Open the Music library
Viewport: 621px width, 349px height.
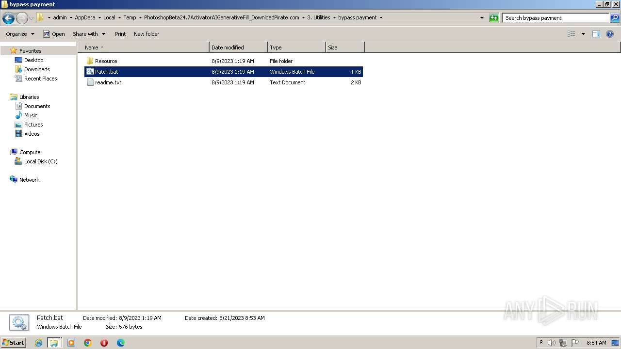point(31,115)
